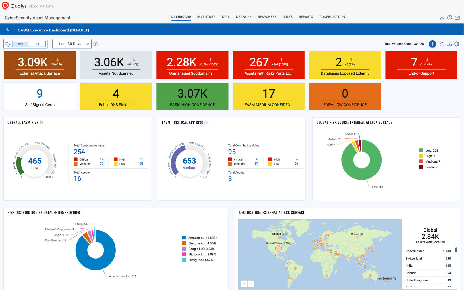464x290 pixels.
Task: Open the Reports tab
Action: coord(306,17)
